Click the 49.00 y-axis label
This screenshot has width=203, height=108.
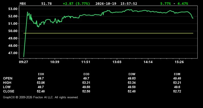tap(12, 38)
